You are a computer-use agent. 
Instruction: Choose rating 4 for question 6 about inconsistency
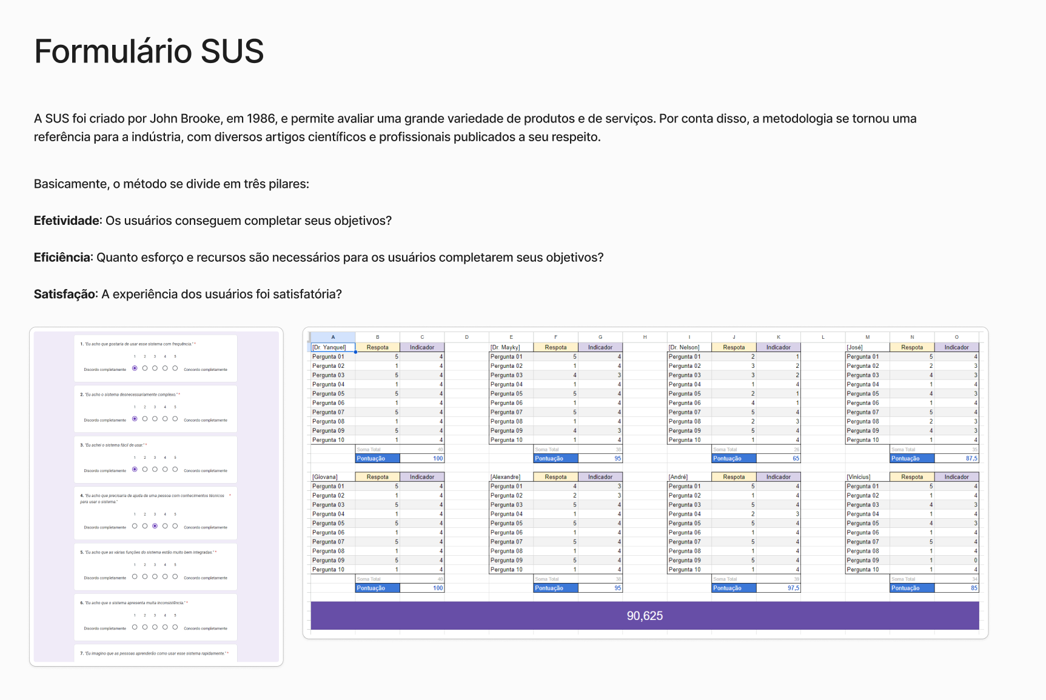tap(165, 627)
